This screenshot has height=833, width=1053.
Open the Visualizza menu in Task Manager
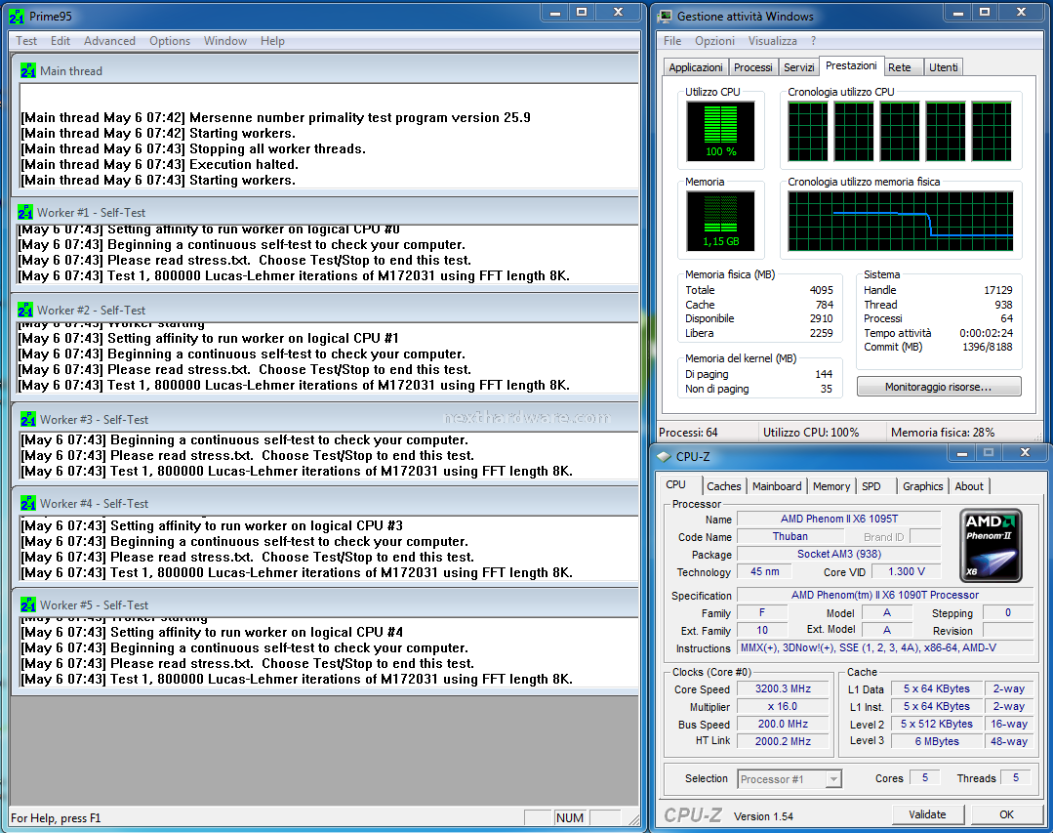pos(772,41)
